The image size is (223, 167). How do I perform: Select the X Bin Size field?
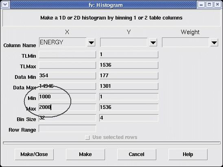[67, 118]
